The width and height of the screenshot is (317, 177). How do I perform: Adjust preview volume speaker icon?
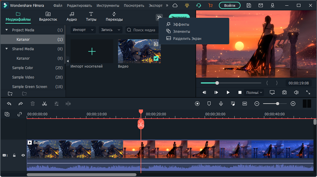[x=296, y=92]
